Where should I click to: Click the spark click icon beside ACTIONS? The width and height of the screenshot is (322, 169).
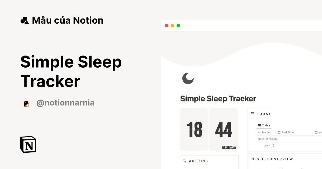pyautogui.click(x=184, y=161)
